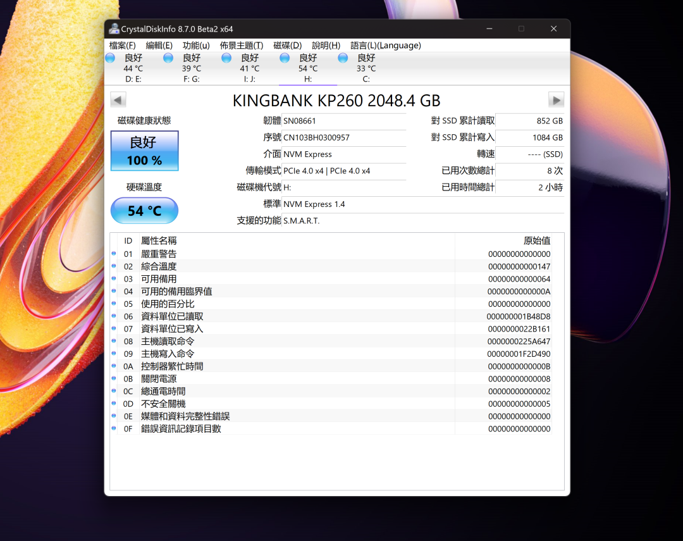Click status dot for attribute 04 可用的備用臨界值
Screen dimensions: 683x541
tap(114, 291)
